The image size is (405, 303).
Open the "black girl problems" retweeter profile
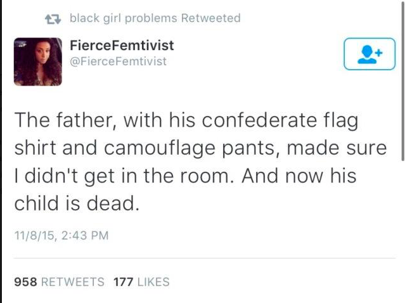[124, 18]
